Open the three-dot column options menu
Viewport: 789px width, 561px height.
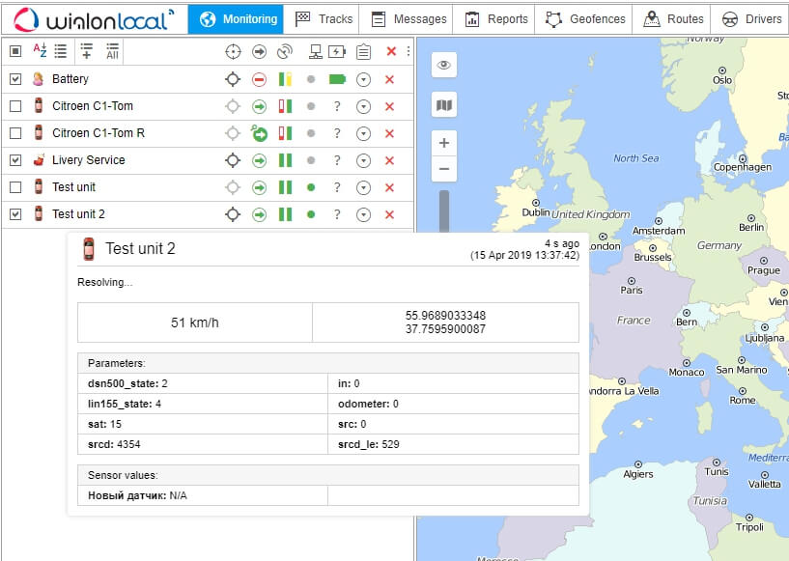click(x=408, y=51)
